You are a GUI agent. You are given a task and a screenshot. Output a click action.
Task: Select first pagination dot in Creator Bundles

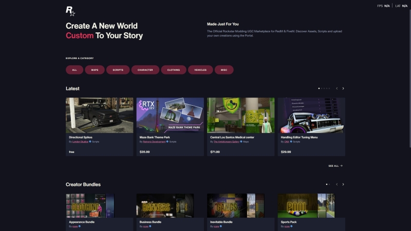(326, 184)
